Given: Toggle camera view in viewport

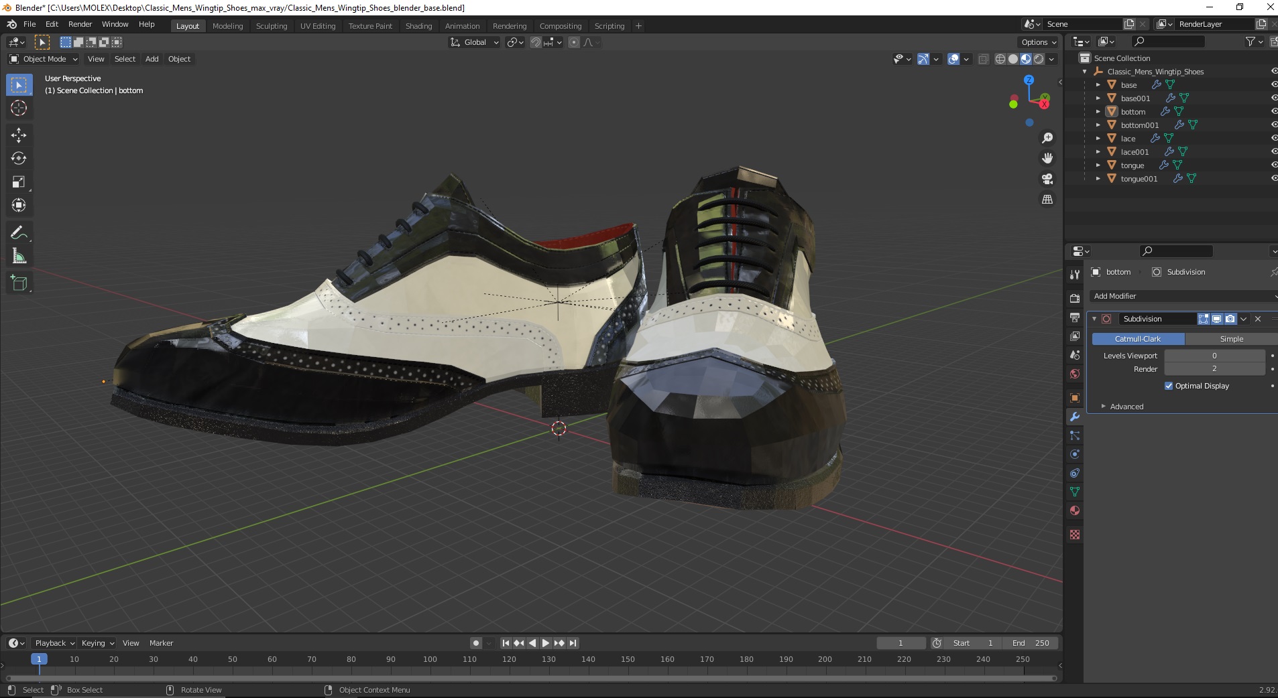Looking at the screenshot, I should 1047,179.
